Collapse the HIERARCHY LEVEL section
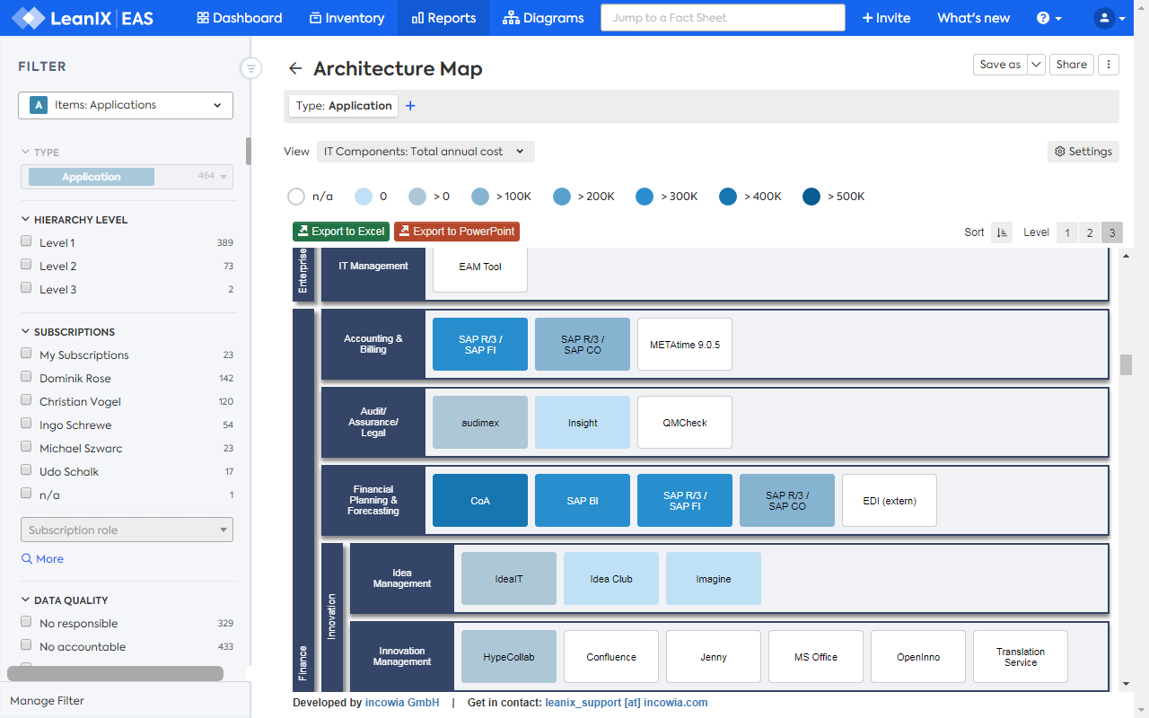This screenshot has width=1149, height=718. pos(74,220)
